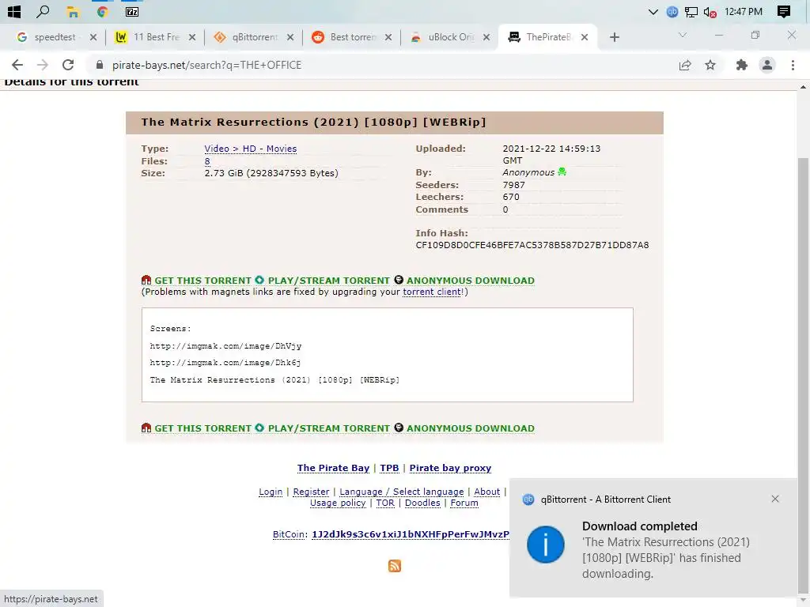Open the file count link 8
810x607 pixels.
point(207,161)
